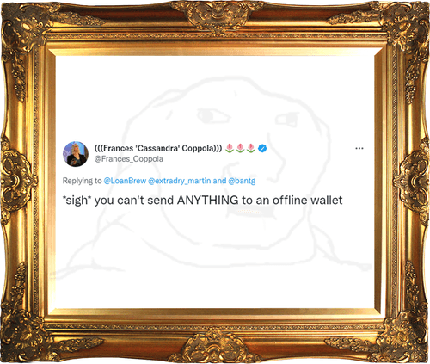Open the three-dot more options menu
Screen dimensions: 430x364
point(359,148)
